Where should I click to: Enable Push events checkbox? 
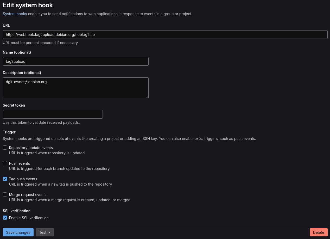(5, 163)
